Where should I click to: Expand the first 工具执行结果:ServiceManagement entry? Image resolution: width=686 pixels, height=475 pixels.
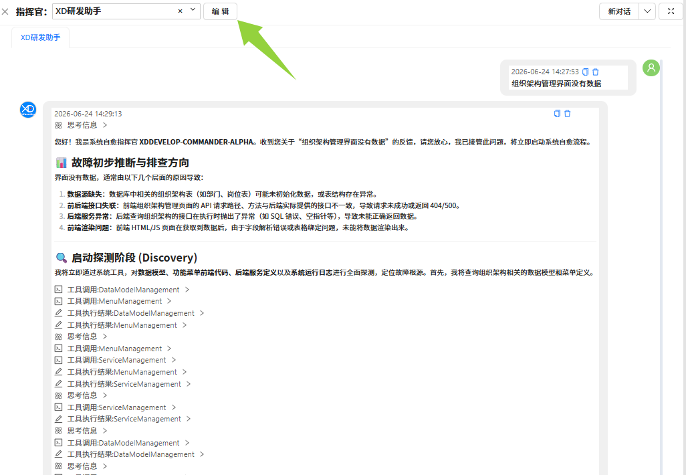[x=122, y=384]
